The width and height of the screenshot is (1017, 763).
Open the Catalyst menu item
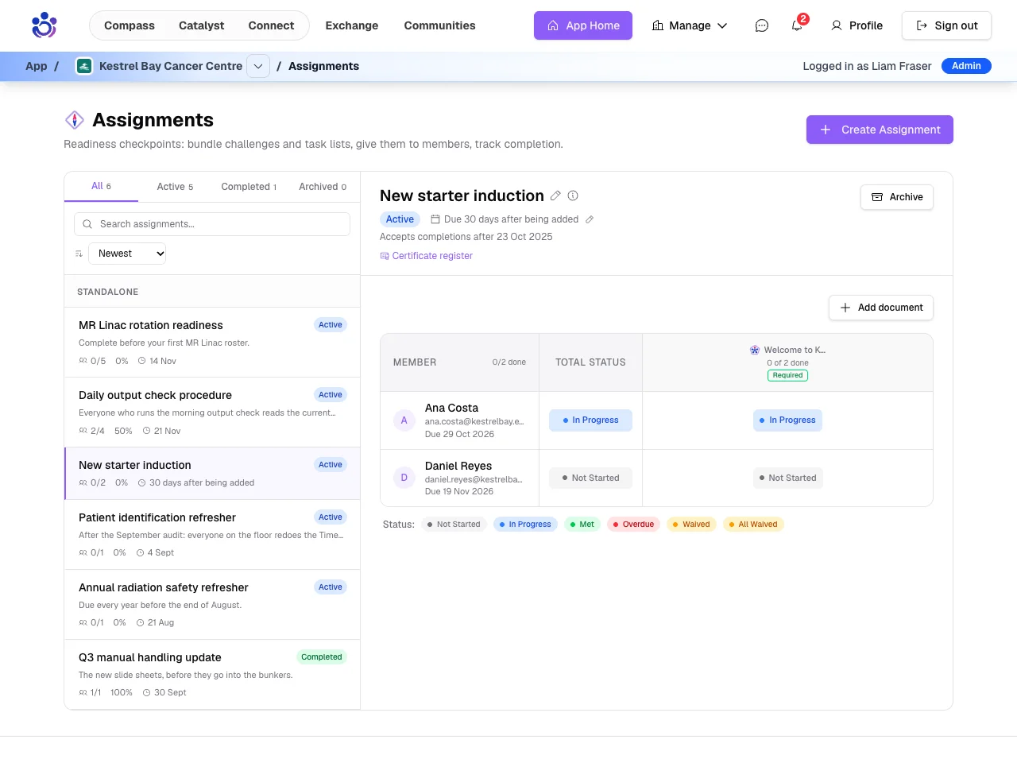[201, 25]
